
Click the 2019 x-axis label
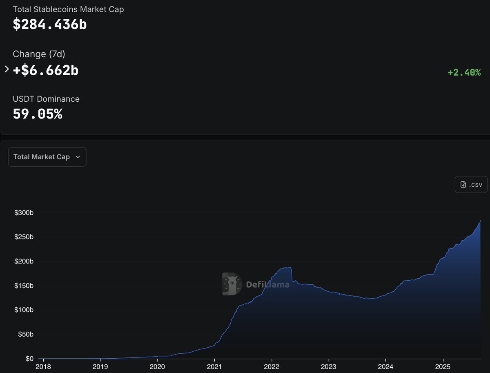point(101,366)
